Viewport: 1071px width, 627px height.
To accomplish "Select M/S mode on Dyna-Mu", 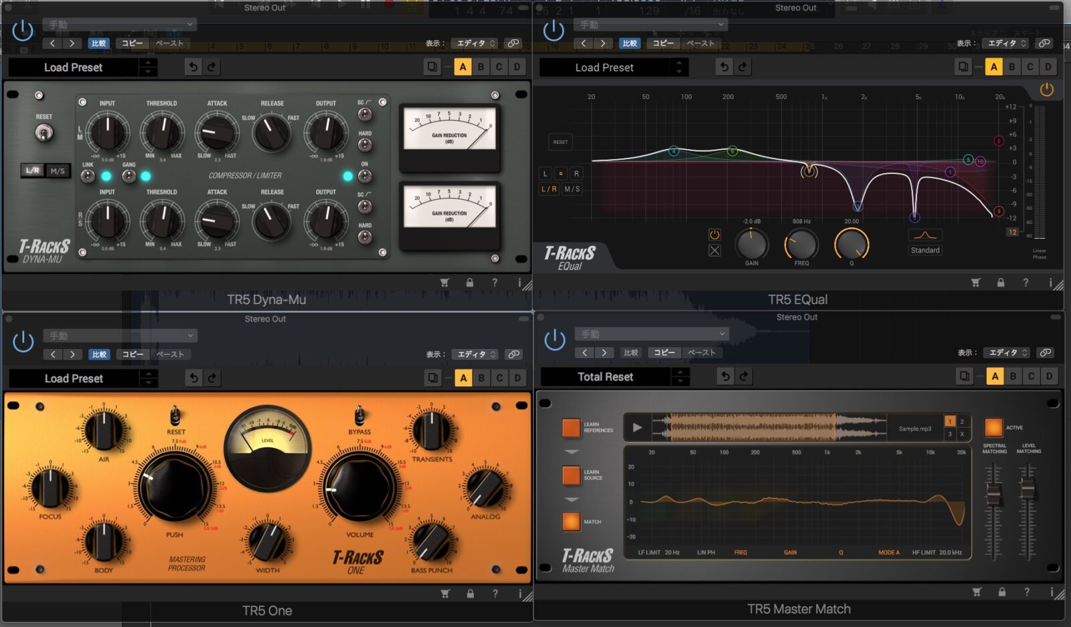I will pos(58,170).
